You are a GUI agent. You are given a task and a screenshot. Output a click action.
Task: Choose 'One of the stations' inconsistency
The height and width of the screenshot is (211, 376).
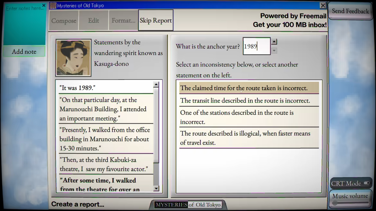click(x=249, y=117)
